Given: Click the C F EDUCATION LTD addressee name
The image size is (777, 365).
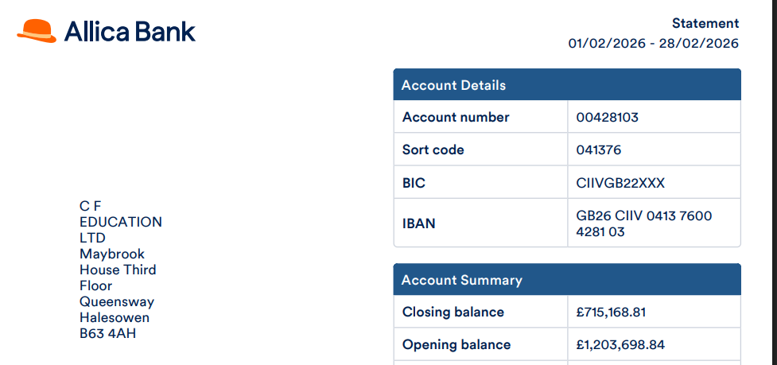Looking at the screenshot, I should 120,222.
